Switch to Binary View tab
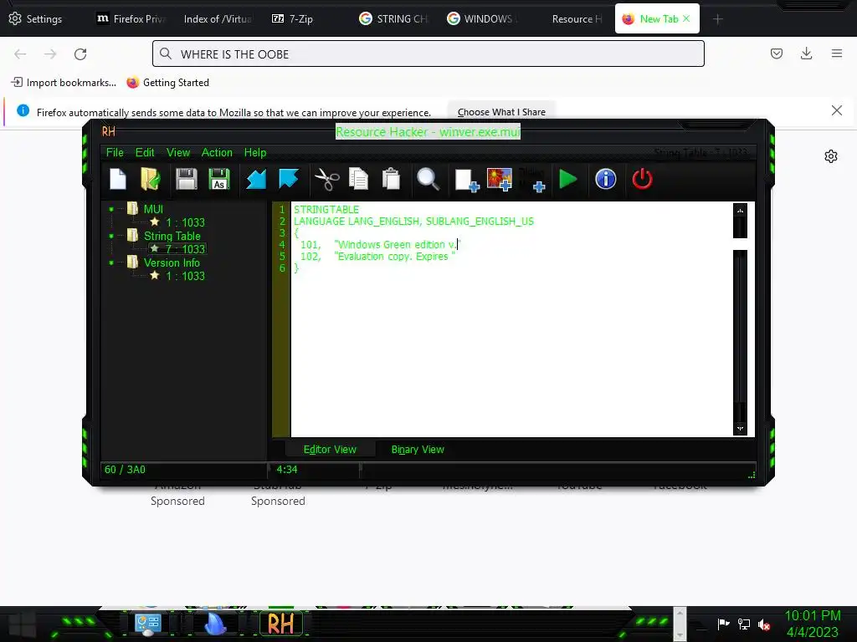The height and width of the screenshot is (642, 857). tap(418, 449)
